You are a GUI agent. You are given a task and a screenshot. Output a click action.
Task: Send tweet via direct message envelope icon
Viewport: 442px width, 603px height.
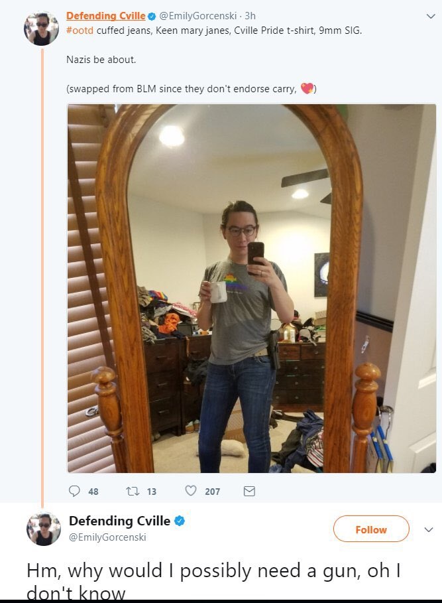pos(249,491)
